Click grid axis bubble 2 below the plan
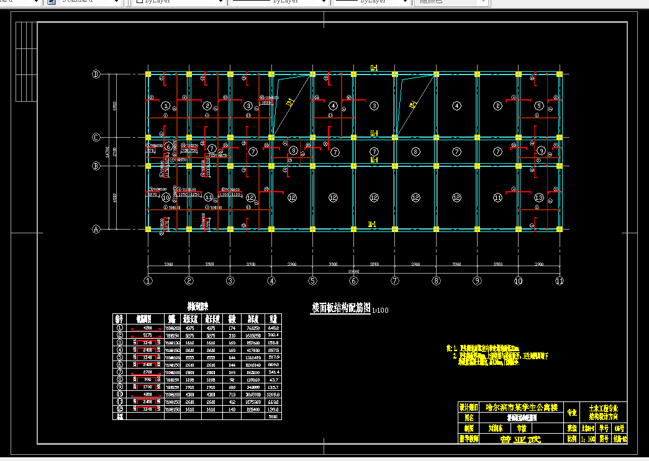Image resolution: width=649 pixels, height=461 pixels. pos(189,280)
